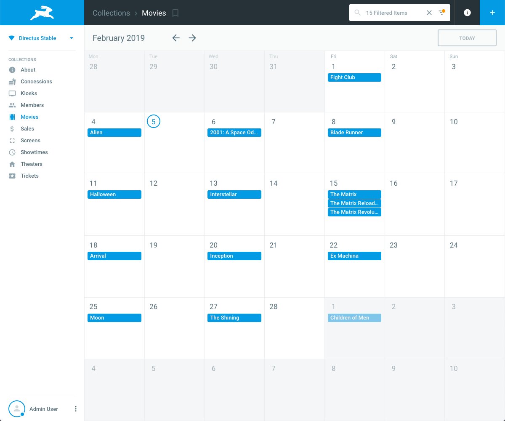Image resolution: width=505 pixels, height=421 pixels.
Task: Open the Arrival event
Action: 114,256
